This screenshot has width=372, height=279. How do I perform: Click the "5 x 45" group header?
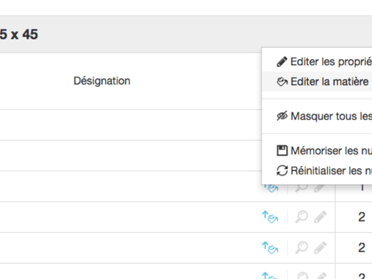tap(19, 35)
